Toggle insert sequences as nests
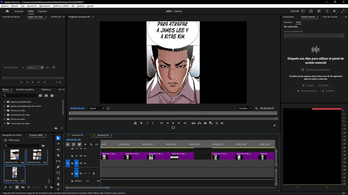348x195 pixels. coord(68,145)
